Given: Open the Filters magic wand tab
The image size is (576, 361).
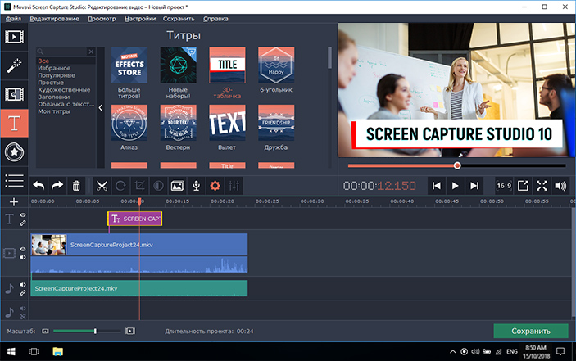Looking at the screenshot, I should (x=14, y=65).
